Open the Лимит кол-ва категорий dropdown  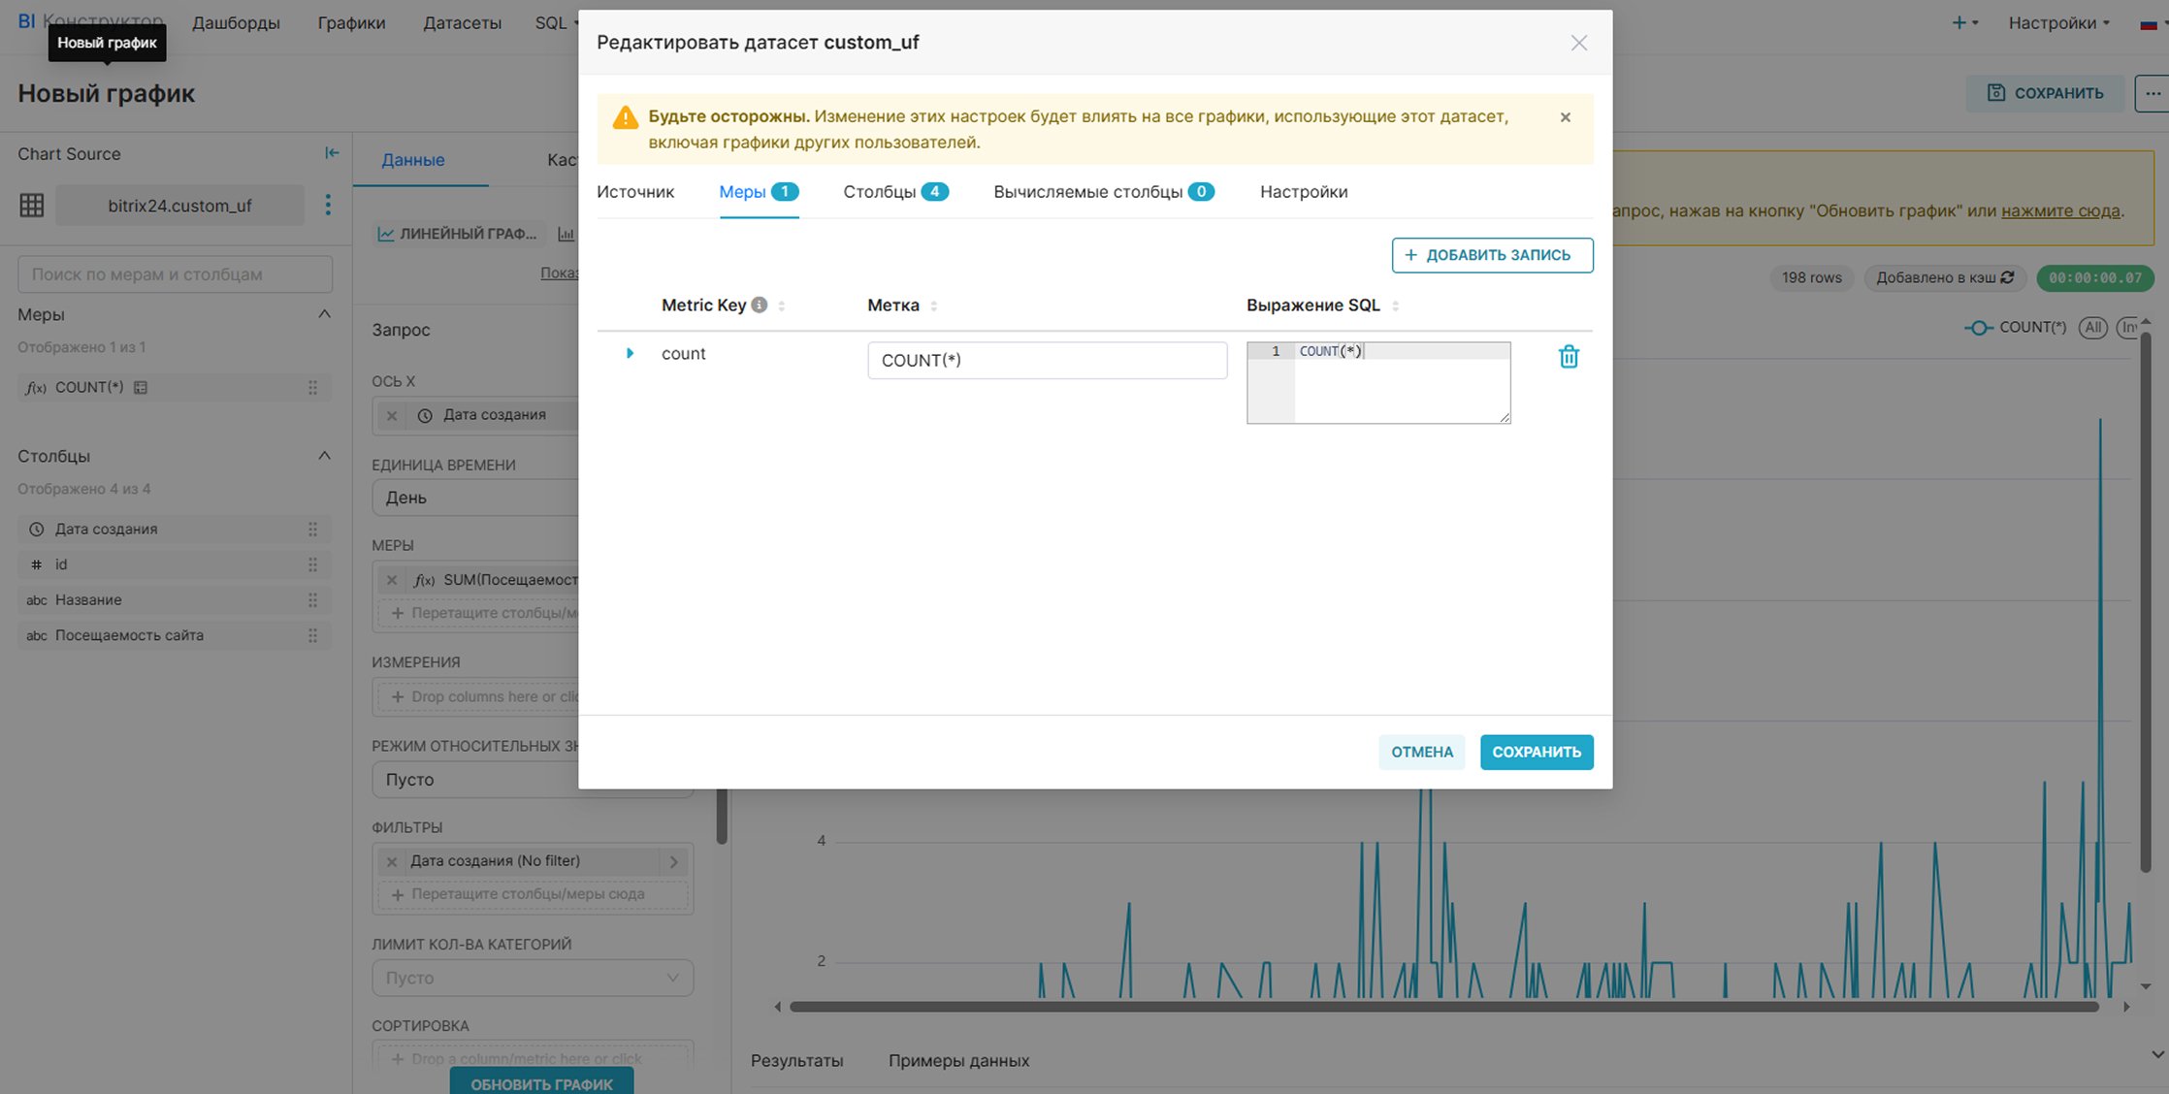532,978
